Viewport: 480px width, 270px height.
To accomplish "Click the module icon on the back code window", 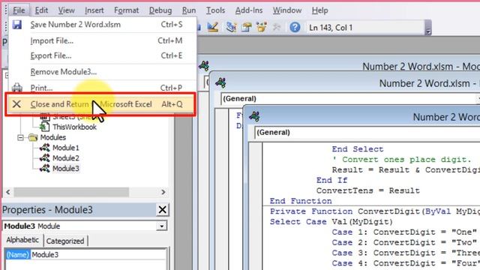I will [x=204, y=66].
